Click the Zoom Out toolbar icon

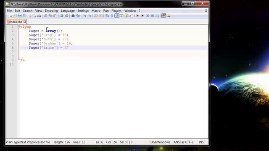90,16
